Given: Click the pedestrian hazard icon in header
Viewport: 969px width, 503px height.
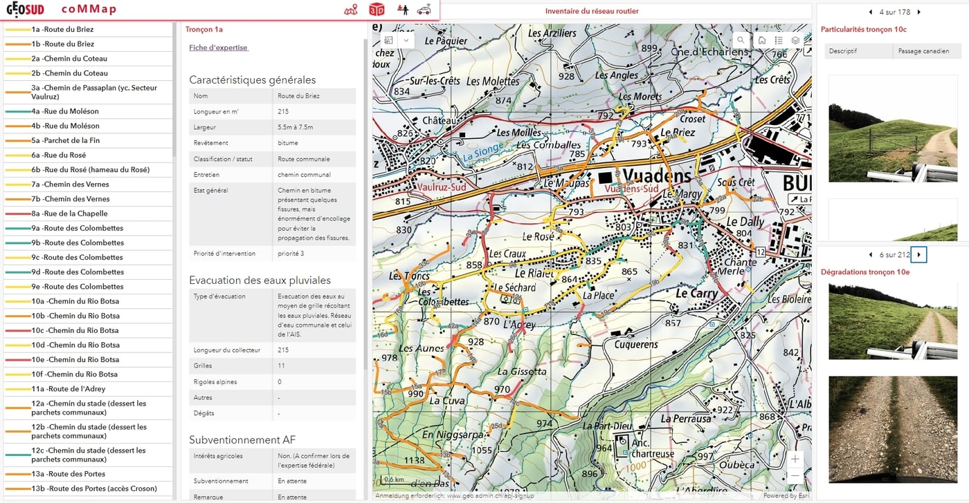Looking at the screenshot, I should pyautogui.click(x=403, y=9).
